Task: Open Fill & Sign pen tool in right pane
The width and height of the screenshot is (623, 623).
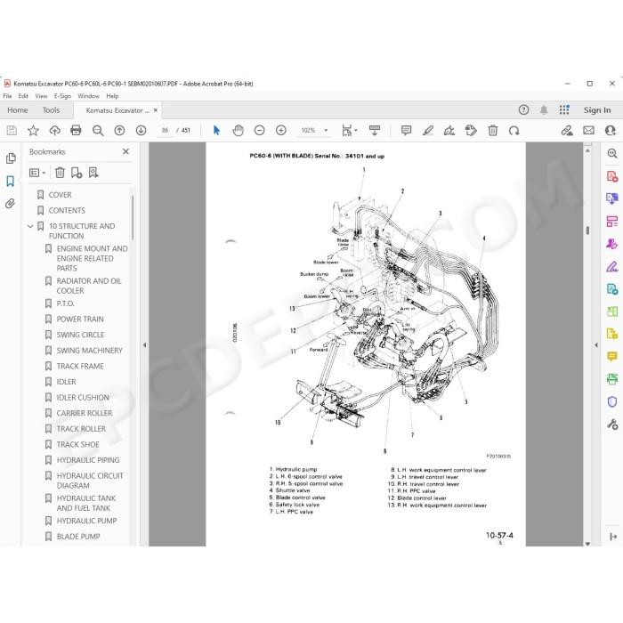Action: [x=612, y=266]
